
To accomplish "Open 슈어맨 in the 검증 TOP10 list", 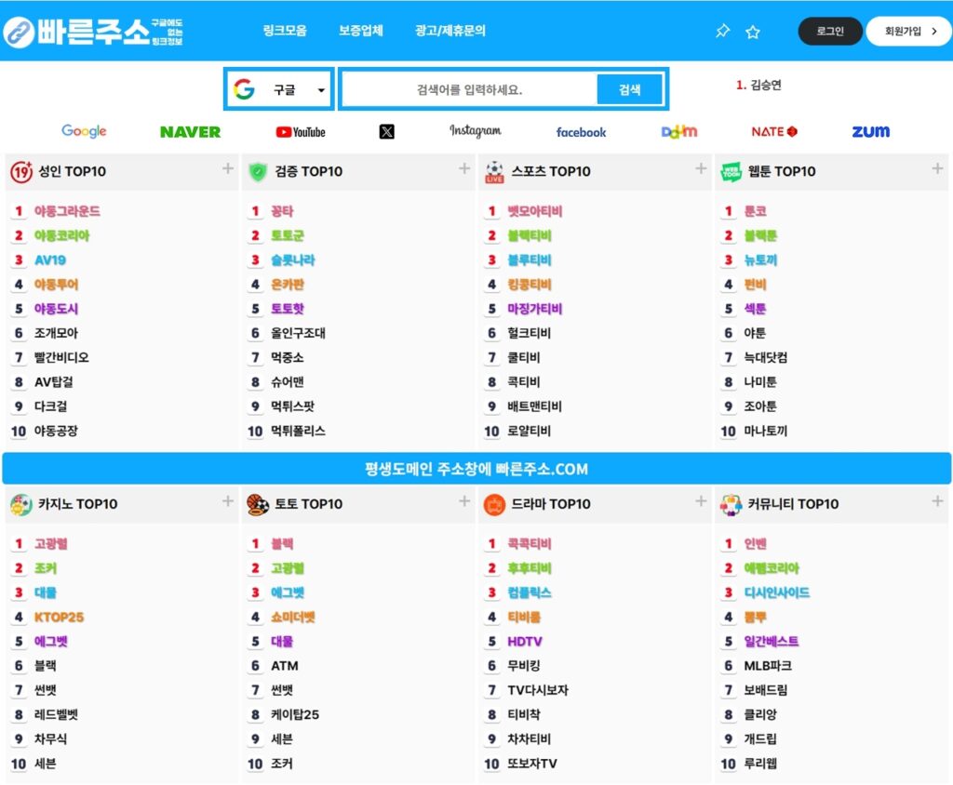I will coord(288,382).
